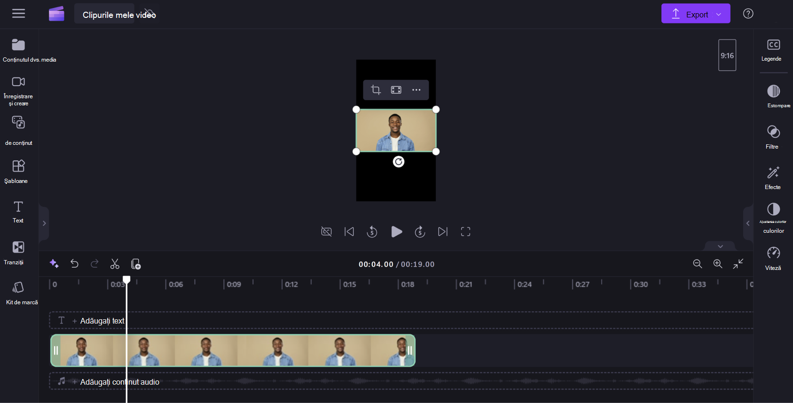Screen dimensions: 793x403
Task: Change the 9:16 aspect ratio
Action: point(727,55)
